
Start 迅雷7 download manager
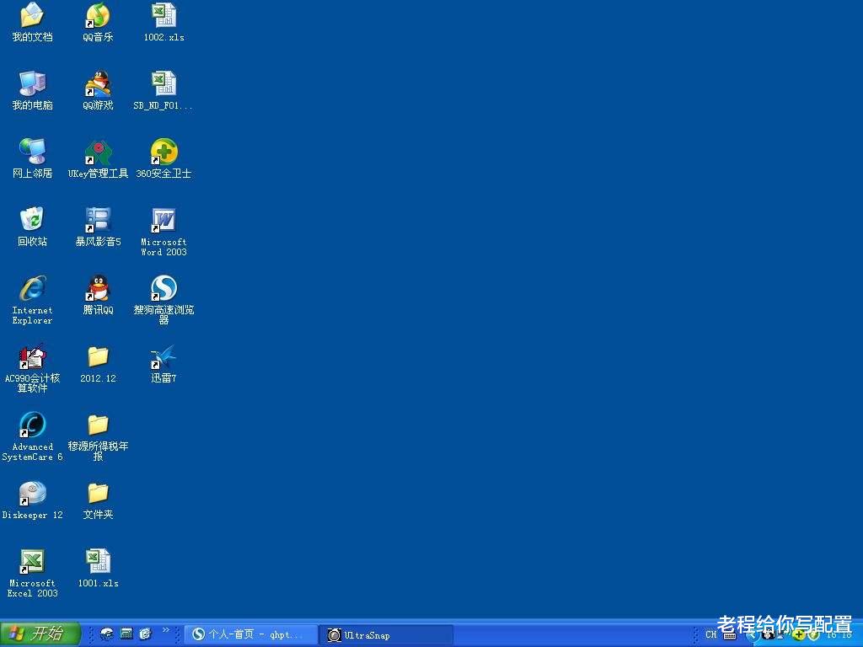pos(163,358)
